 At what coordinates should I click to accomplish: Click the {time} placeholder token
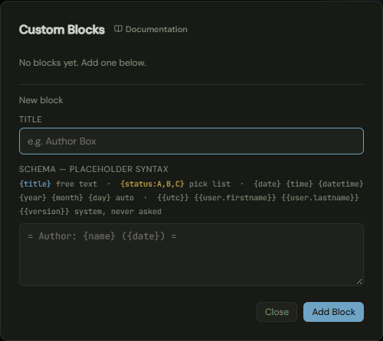(x=300, y=183)
